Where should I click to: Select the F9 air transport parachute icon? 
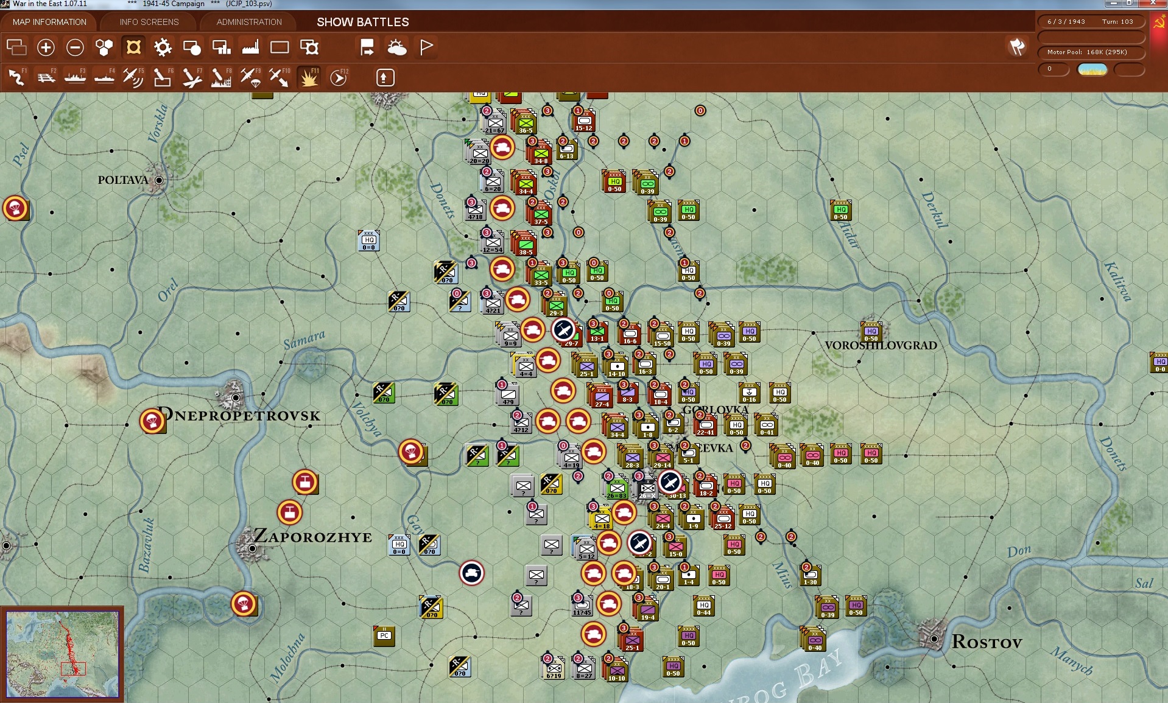coord(250,78)
